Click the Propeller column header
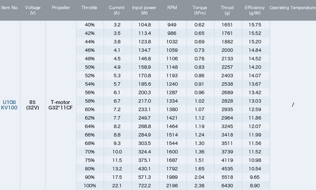Image resolution: width=316 pixels, height=190 pixels. click(x=61, y=8)
